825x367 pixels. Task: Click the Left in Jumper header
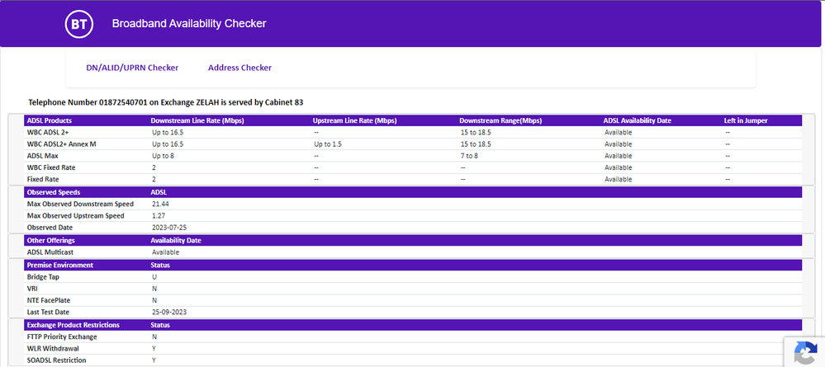(x=746, y=121)
